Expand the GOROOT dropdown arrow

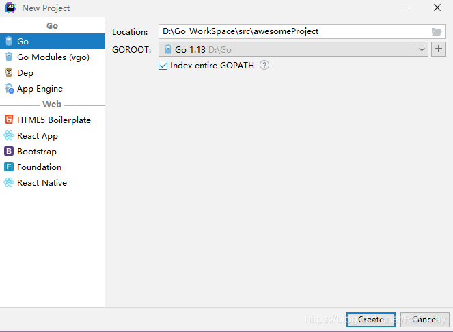422,49
